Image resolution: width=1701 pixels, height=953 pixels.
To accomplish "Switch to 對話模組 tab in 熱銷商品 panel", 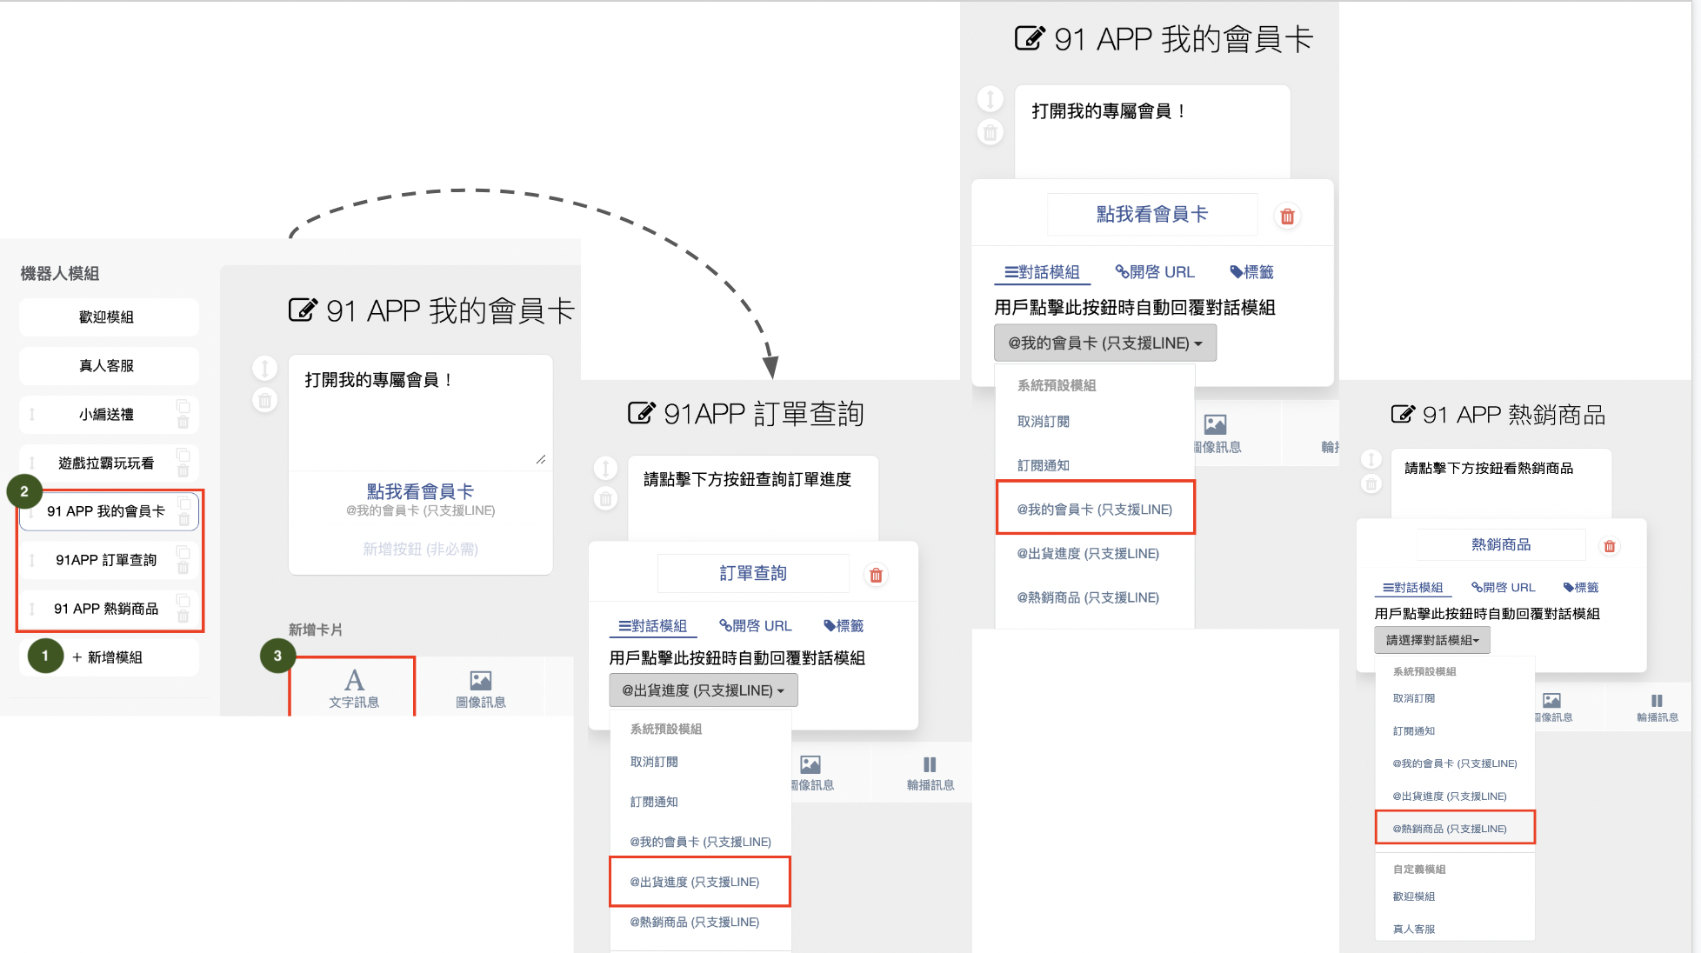I will pos(1413,588).
